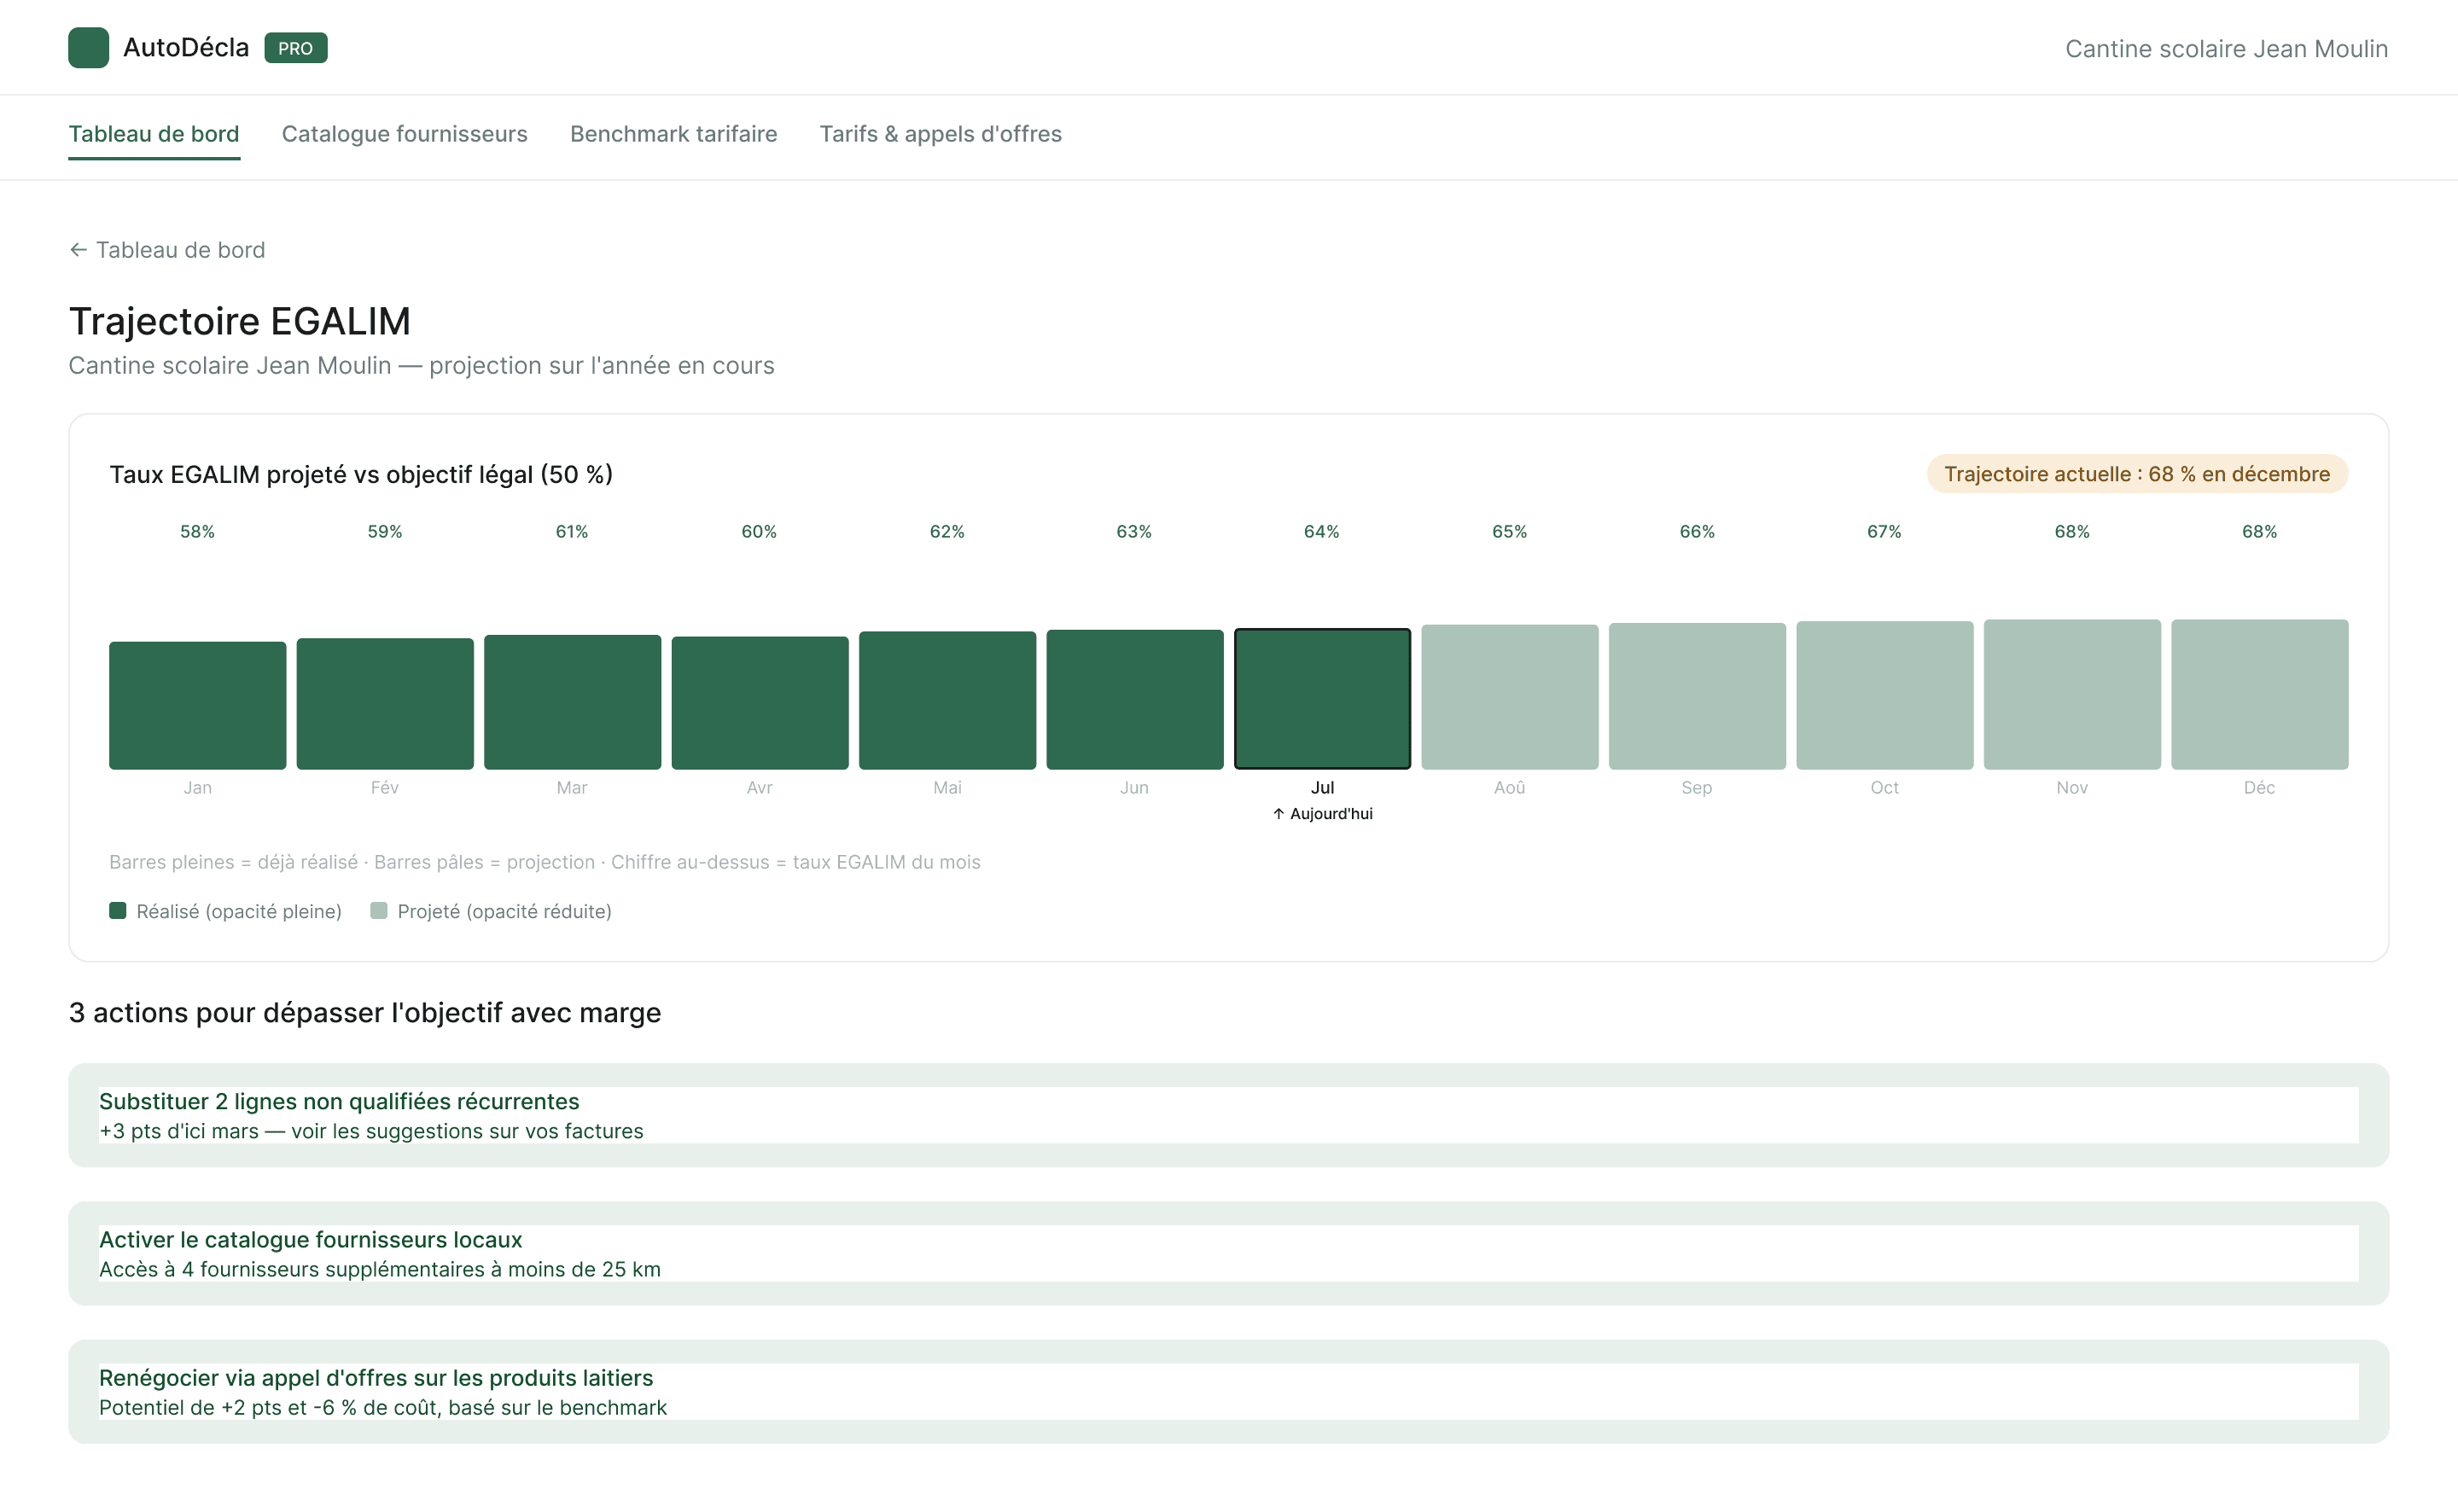Select the highlighted Jul bar
Screen dimensions: 2458x1512
click(1322, 698)
